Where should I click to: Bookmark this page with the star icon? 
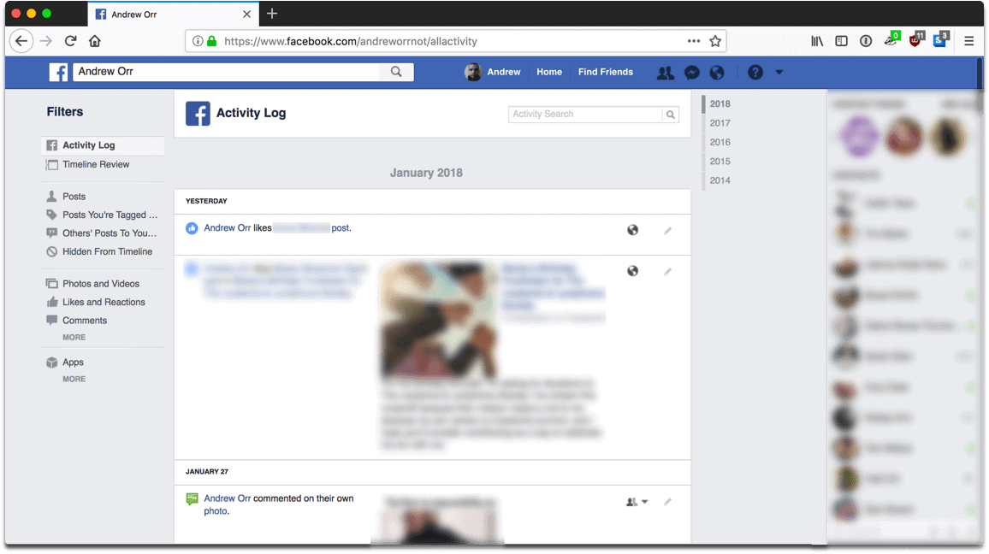click(714, 41)
